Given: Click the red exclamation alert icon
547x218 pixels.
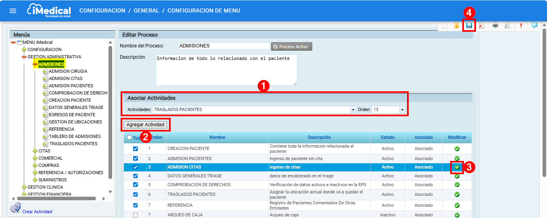Looking at the screenshot, I should [521, 26].
